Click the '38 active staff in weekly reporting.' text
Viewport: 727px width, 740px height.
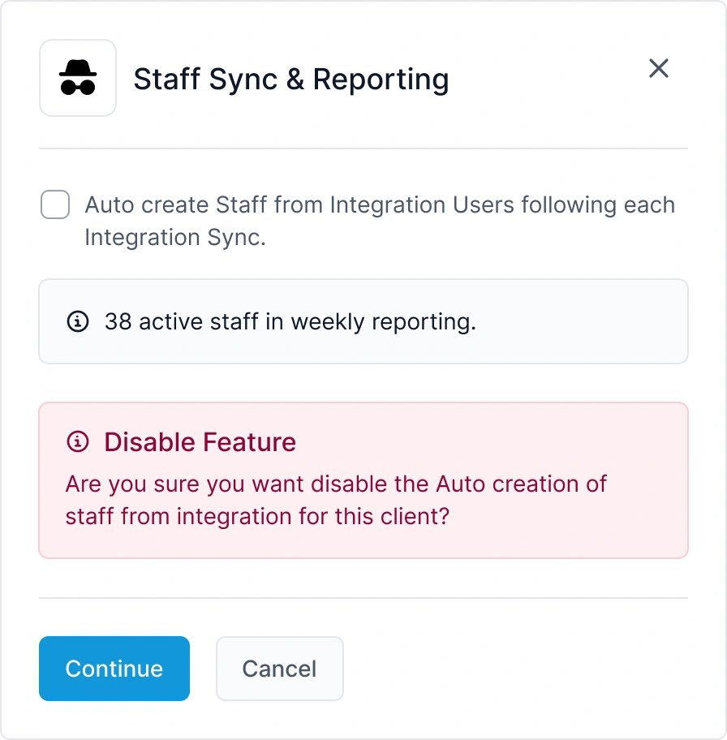290,322
